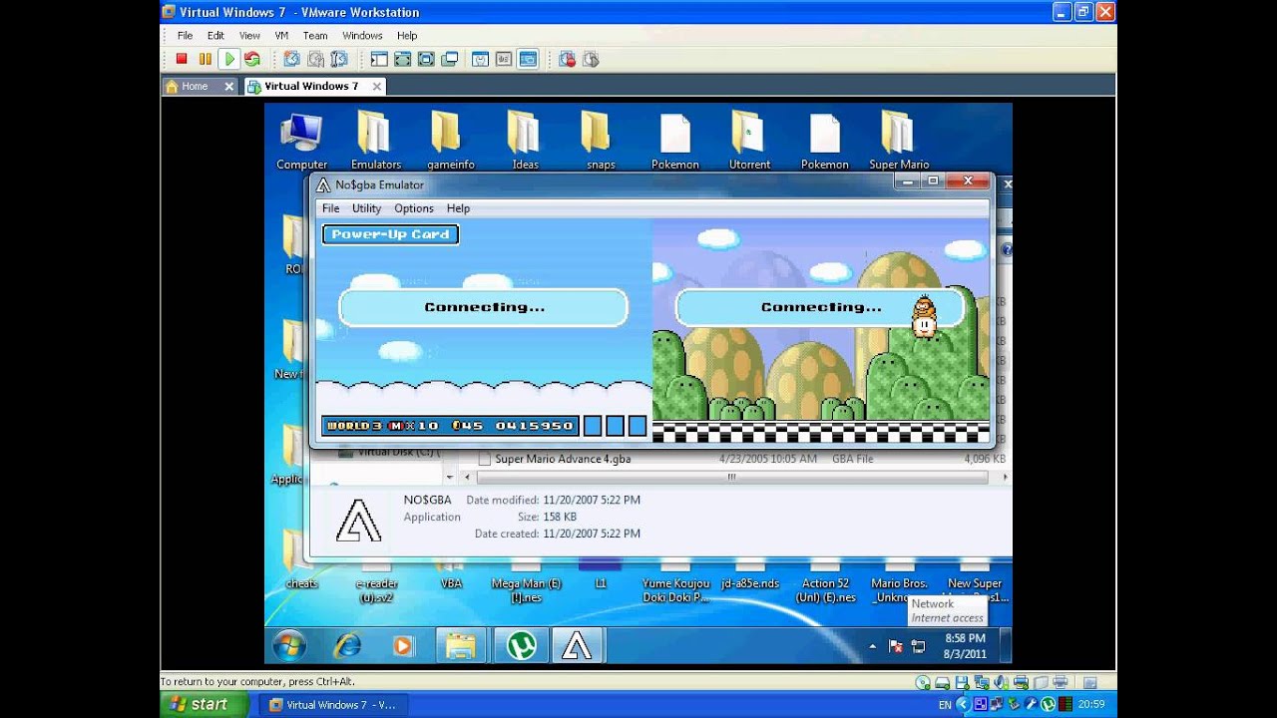The width and height of the screenshot is (1277, 718).
Task: Click the uTorrent icon in Windows 7 taskbar
Action: point(522,645)
